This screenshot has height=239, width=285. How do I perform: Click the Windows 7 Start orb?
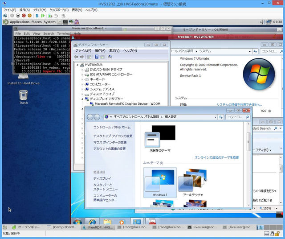point(77,222)
